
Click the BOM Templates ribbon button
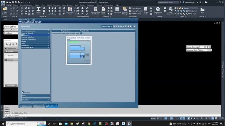pos(135,14)
